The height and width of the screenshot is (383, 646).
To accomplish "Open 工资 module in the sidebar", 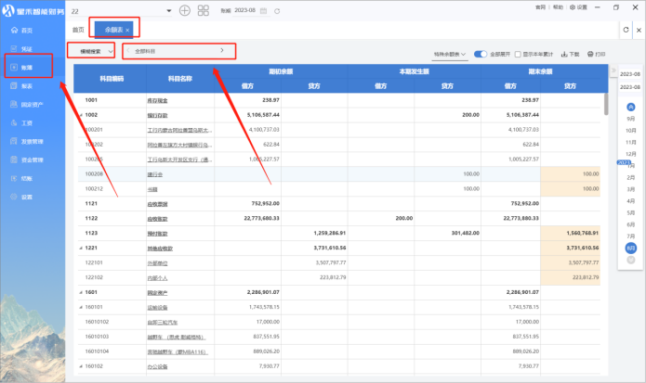I will [x=26, y=122].
